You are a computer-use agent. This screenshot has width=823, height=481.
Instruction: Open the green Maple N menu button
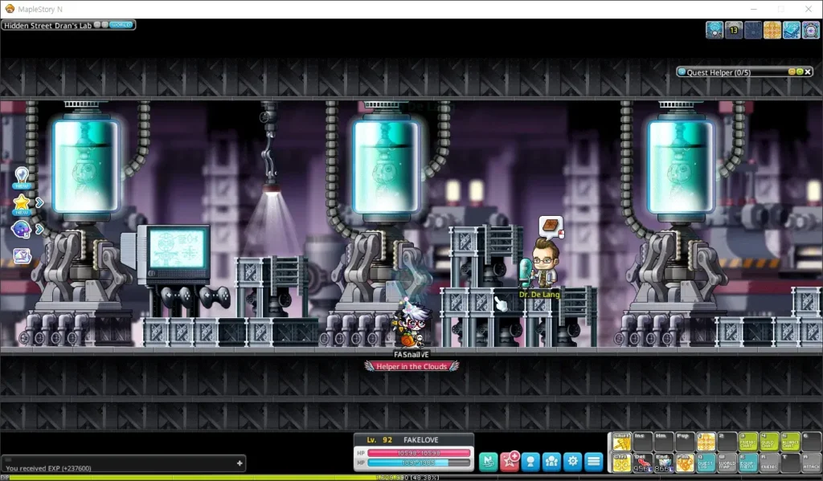[488, 462]
